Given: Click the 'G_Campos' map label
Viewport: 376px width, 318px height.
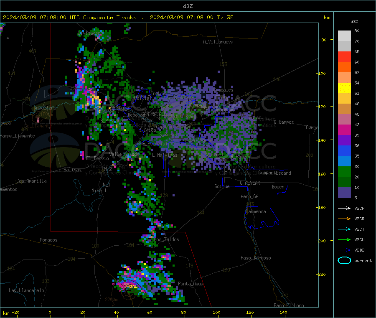Looking at the screenshot, I should point(284,122).
